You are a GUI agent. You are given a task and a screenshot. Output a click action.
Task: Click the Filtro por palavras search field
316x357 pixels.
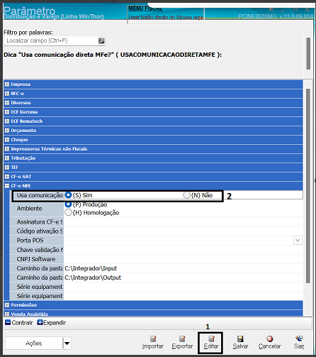pos(51,40)
